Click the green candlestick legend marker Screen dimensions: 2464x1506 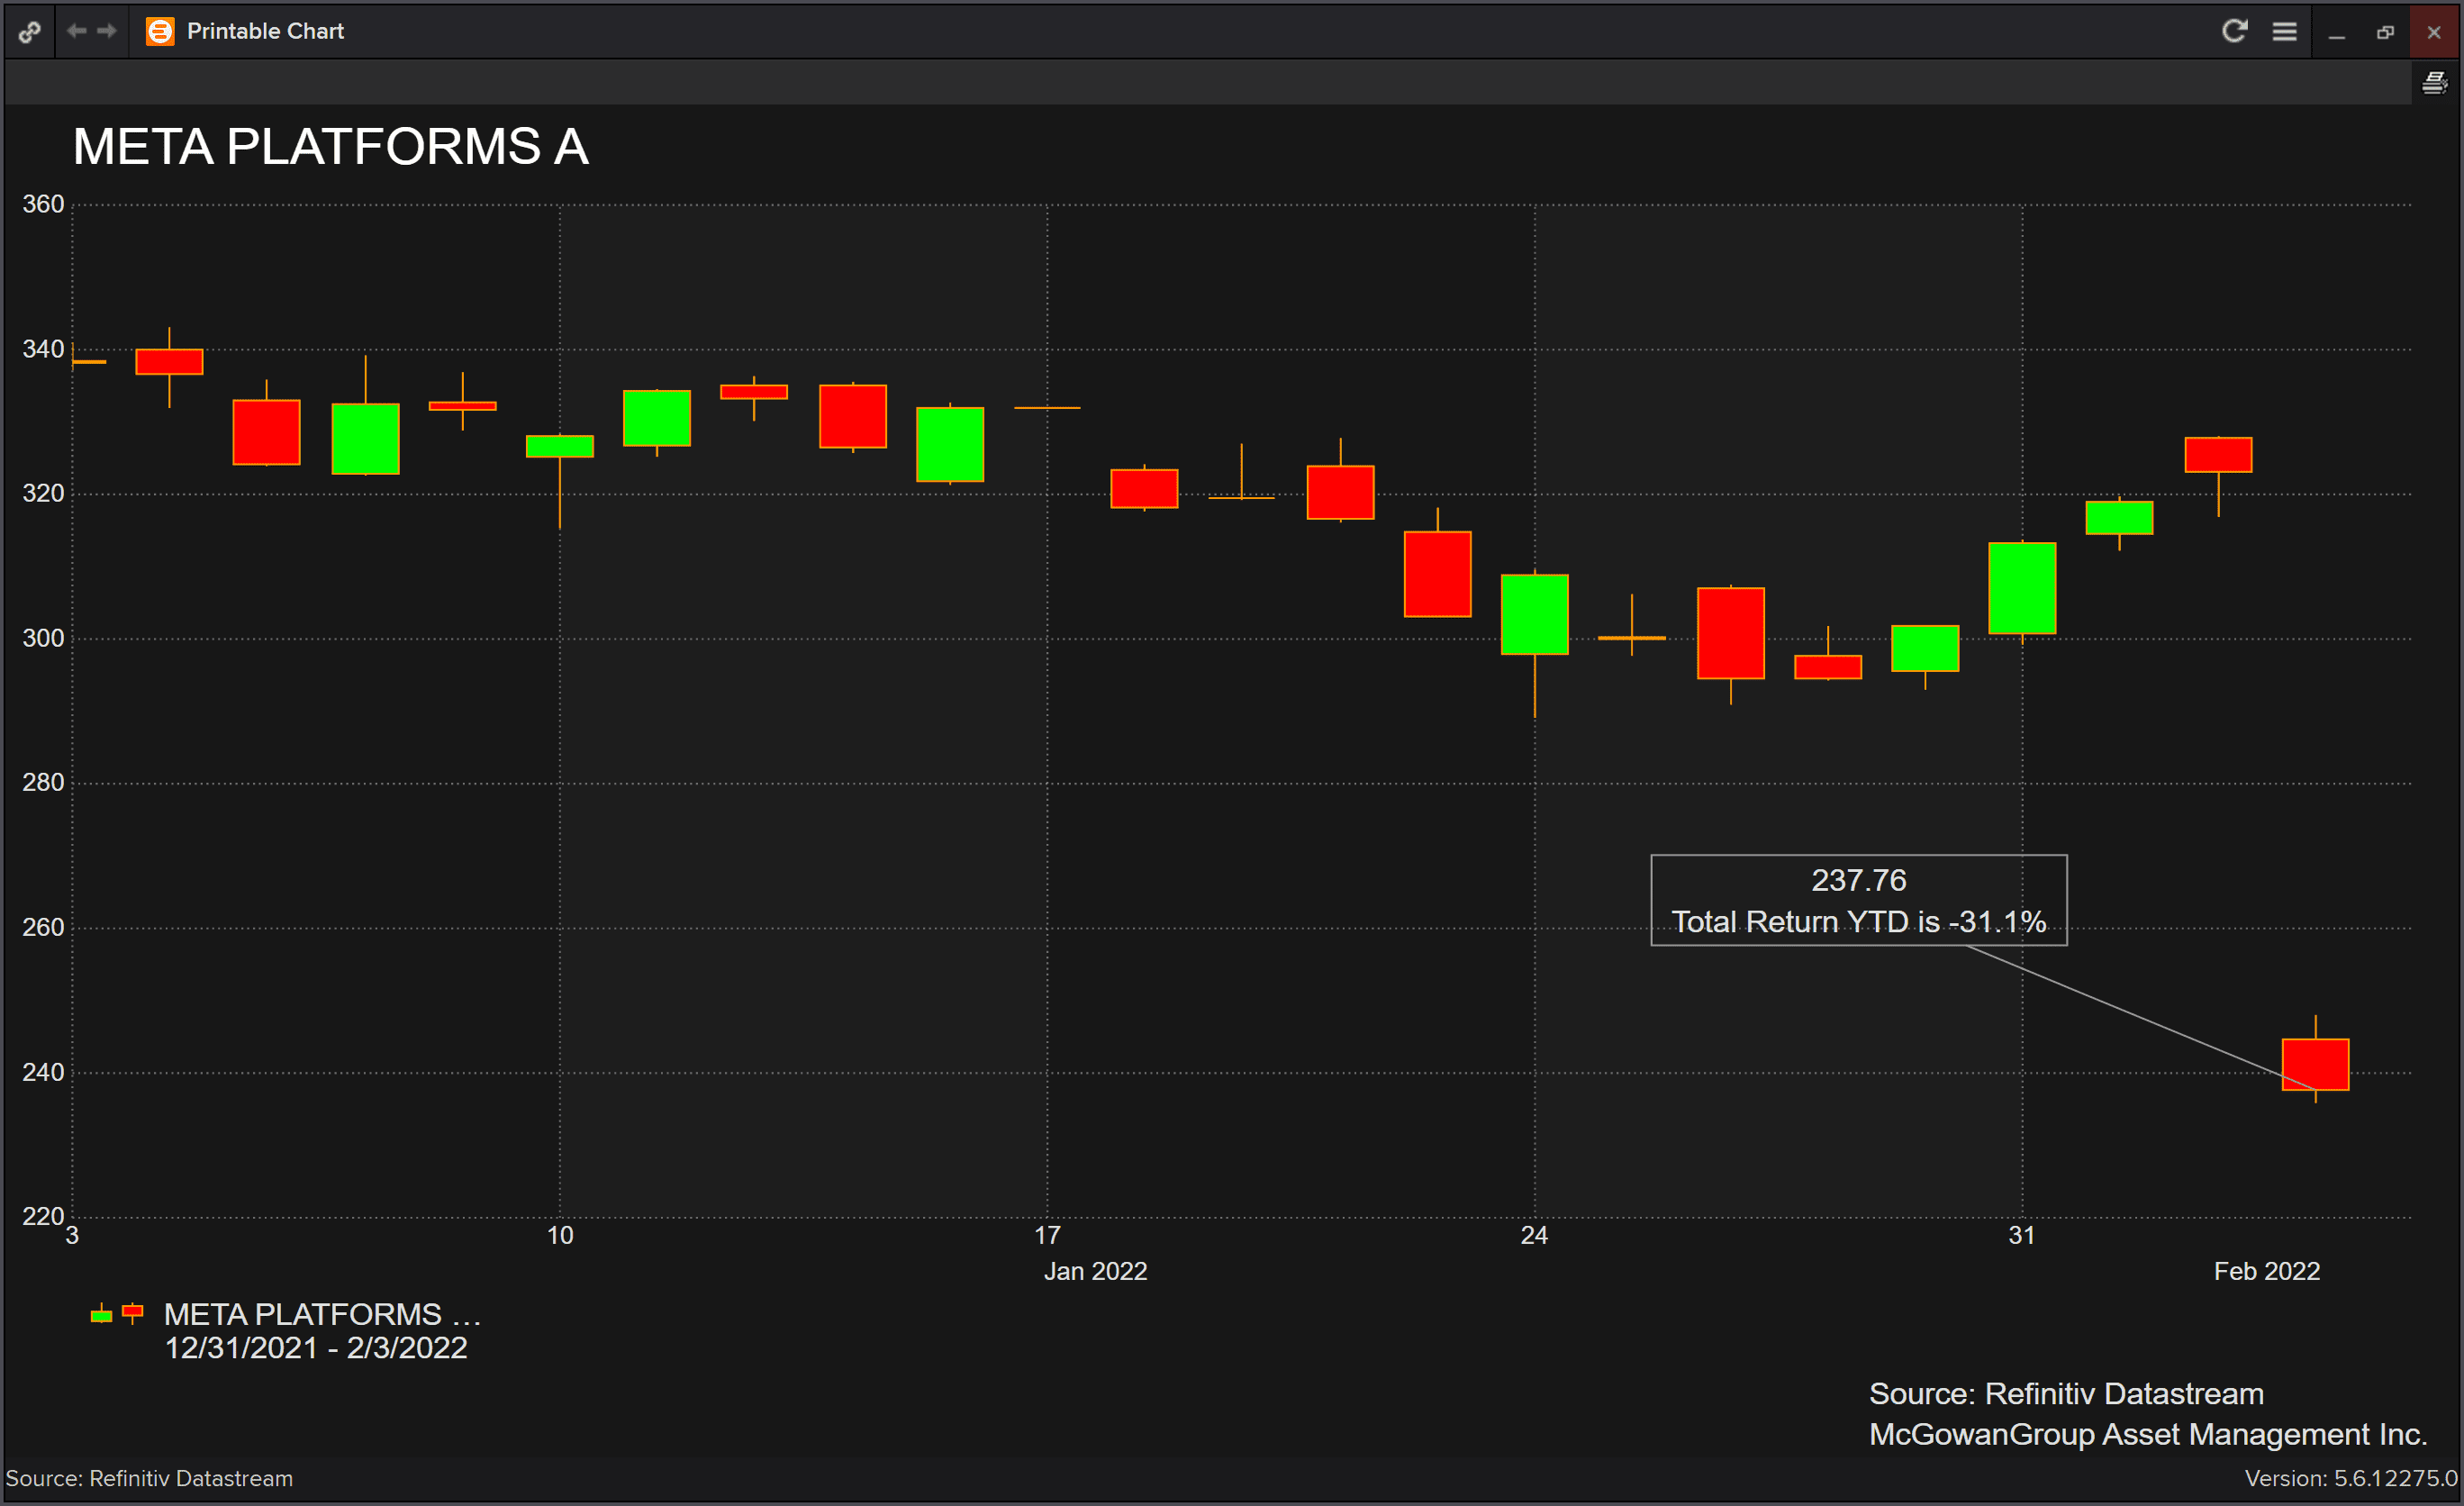pyautogui.click(x=101, y=1314)
